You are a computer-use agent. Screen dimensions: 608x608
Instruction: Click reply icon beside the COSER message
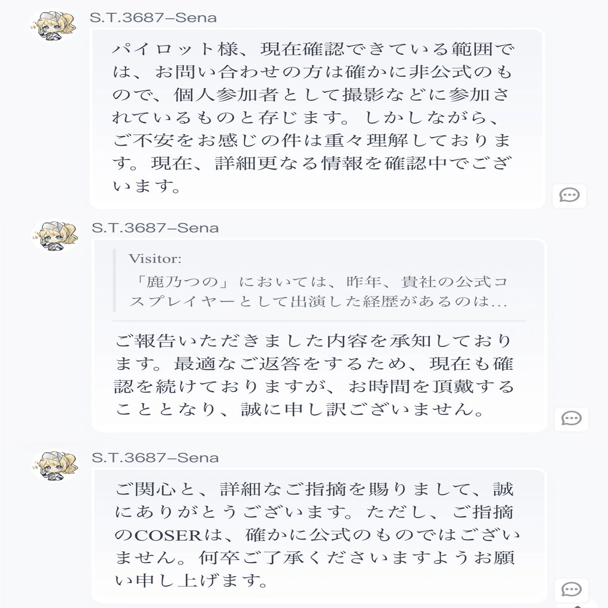click(x=571, y=589)
